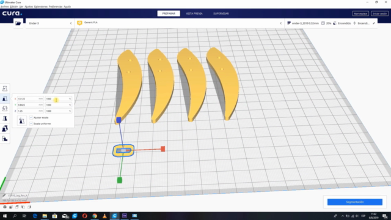This screenshot has height=220, width=391.
Task: Click the Generic PLA material icon
Action: click(79, 23)
